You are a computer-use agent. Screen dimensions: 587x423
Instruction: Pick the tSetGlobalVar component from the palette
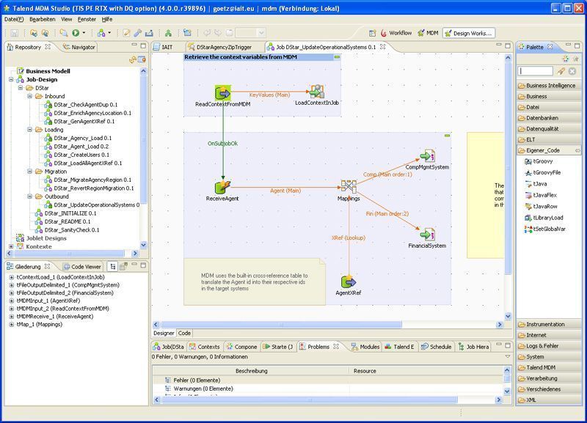(545, 229)
